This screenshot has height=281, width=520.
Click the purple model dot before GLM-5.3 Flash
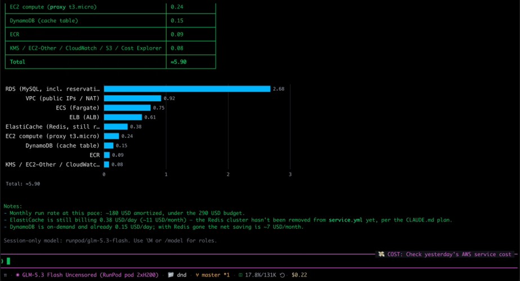pos(17,275)
